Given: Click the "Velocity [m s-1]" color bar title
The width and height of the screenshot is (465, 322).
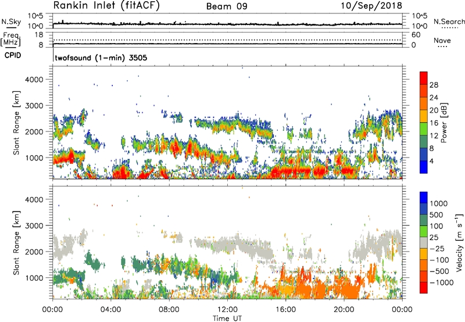Looking at the screenshot, I should [x=459, y=242].
